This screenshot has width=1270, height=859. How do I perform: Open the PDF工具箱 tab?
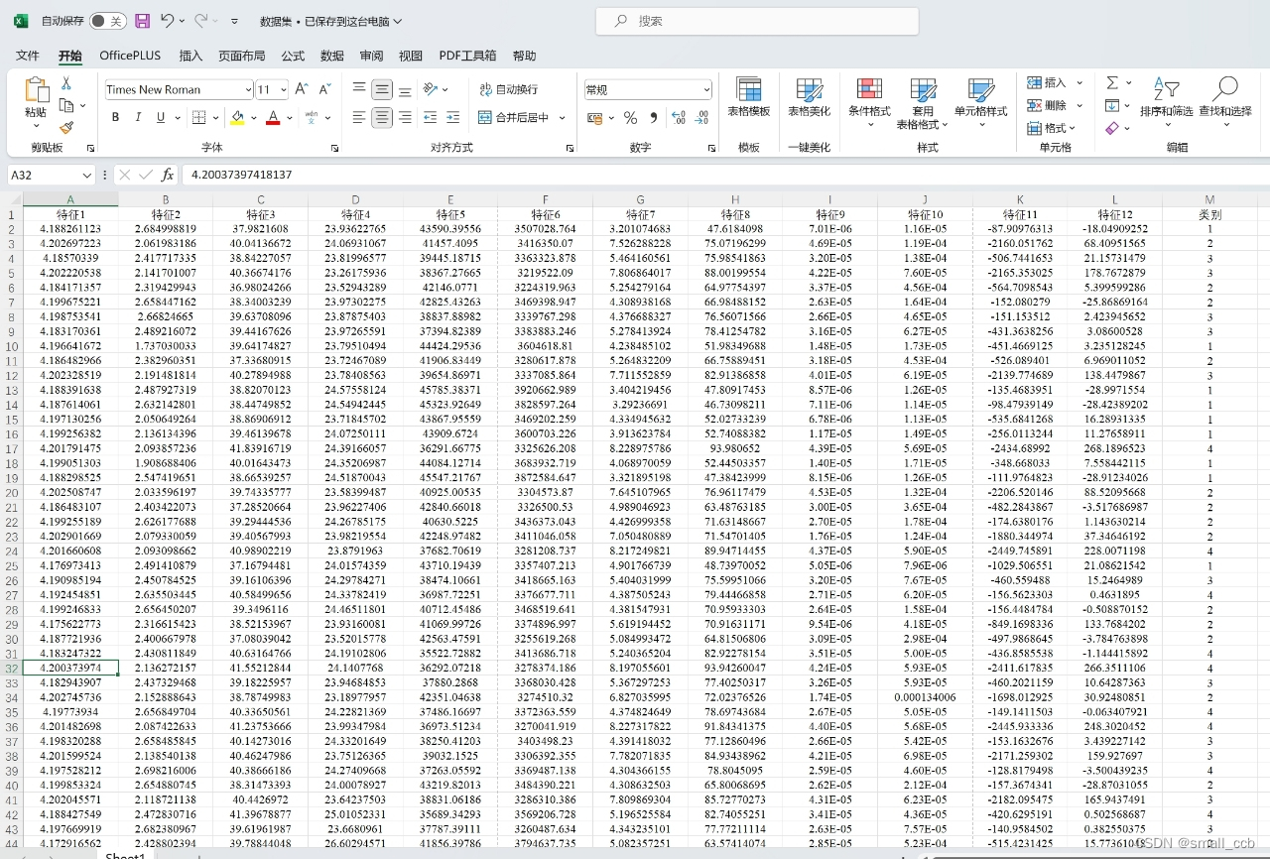(x=467, y=56)
